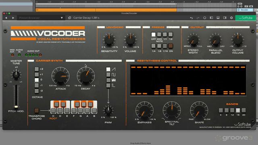Toggle the bottom panel layout icon

pyautogui.click(x=218, y=18)
